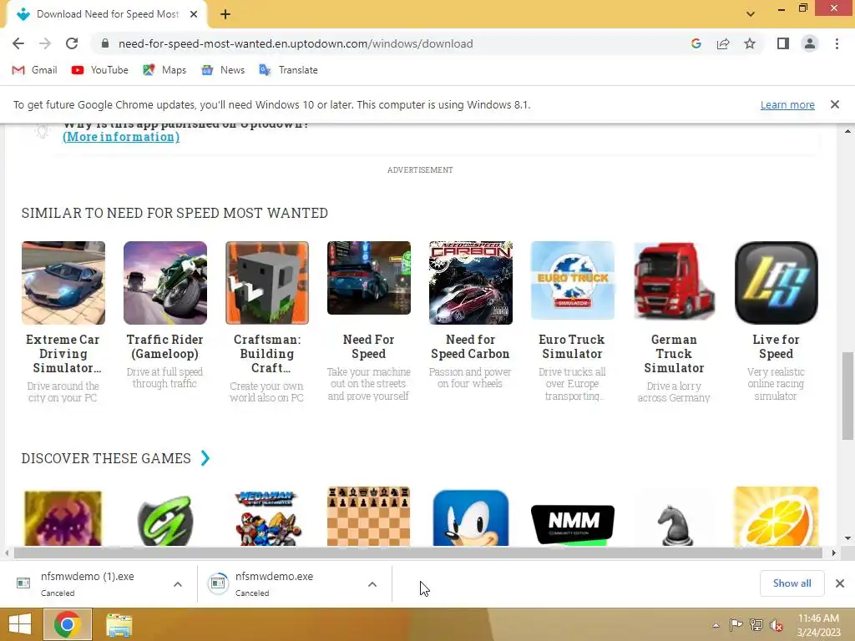Click the Google icon in address bar
Viewport: 855px width, 641px height.
696,43
